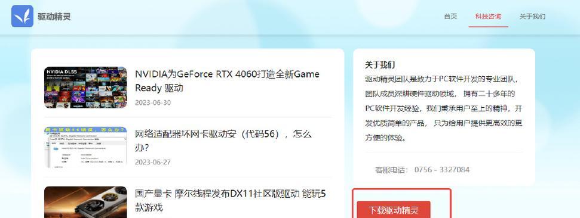Open the NVIDIA DLSS article thumbnail
Screen dimensions: 580x218
coord(85,88)
